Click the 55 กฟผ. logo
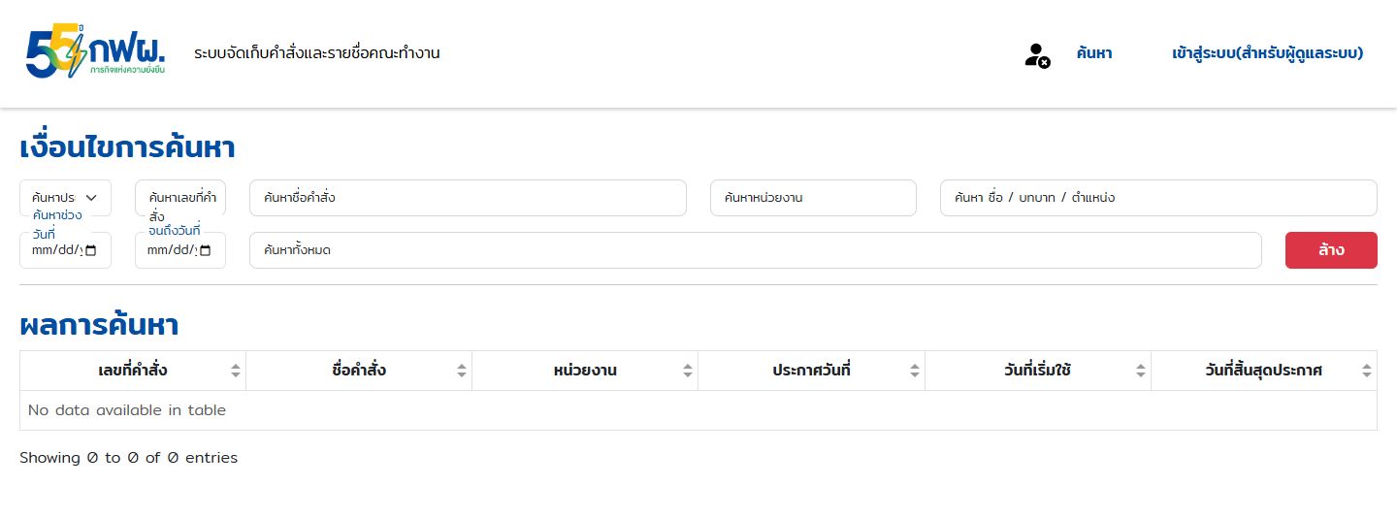Viewport: 1397px width, 519px height. pos(96,53)
